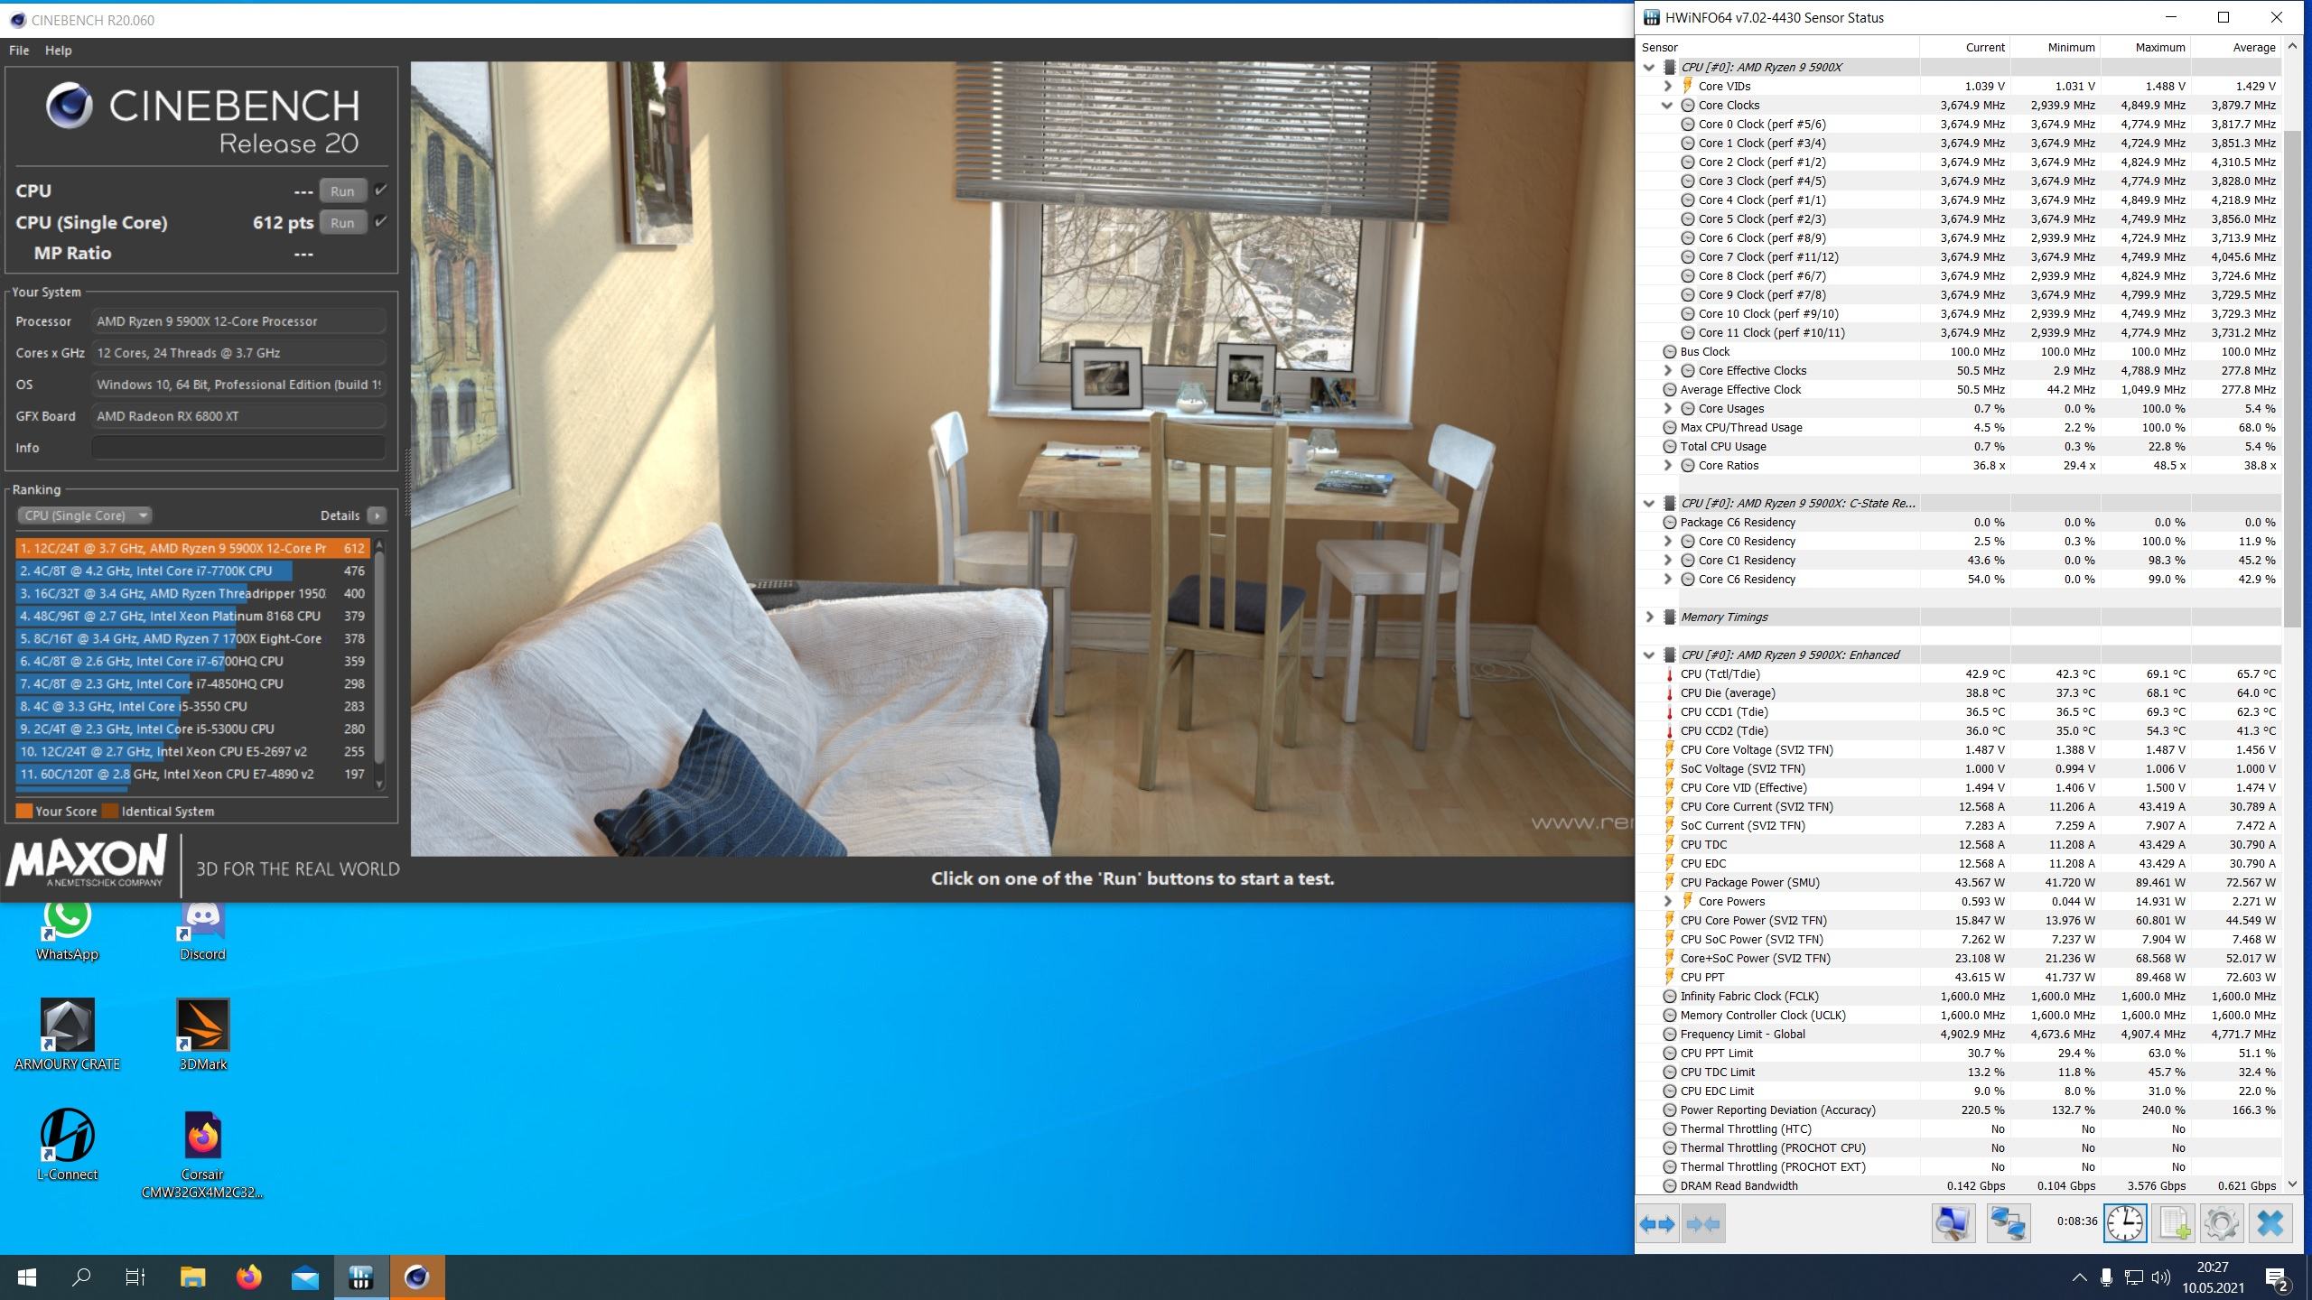2312x1300 pixels.
Task: Expand Core Usages row
Action: (1667, 408)
